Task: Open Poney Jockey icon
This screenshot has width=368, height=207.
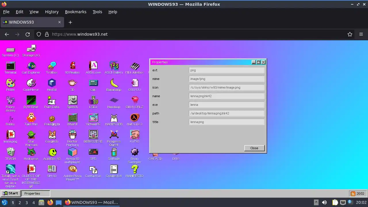Action: click(10, 104)
